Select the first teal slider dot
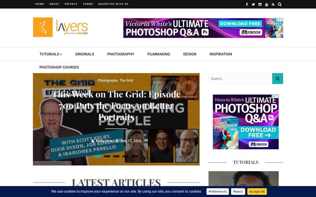The width and height of the screenshot is (316, 197). 98,156
